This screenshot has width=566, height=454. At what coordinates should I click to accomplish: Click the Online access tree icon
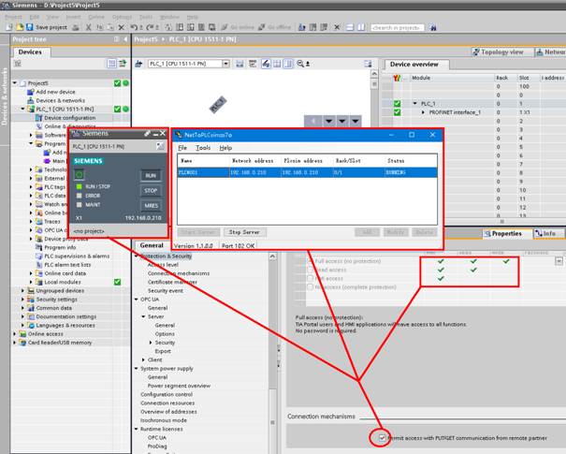coord(22,333)
